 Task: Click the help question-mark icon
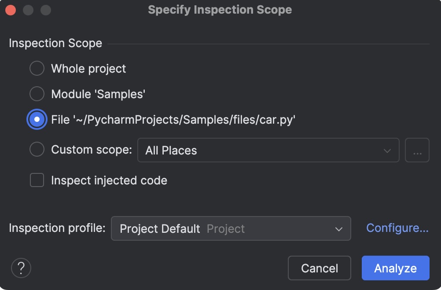click(21, 268)
